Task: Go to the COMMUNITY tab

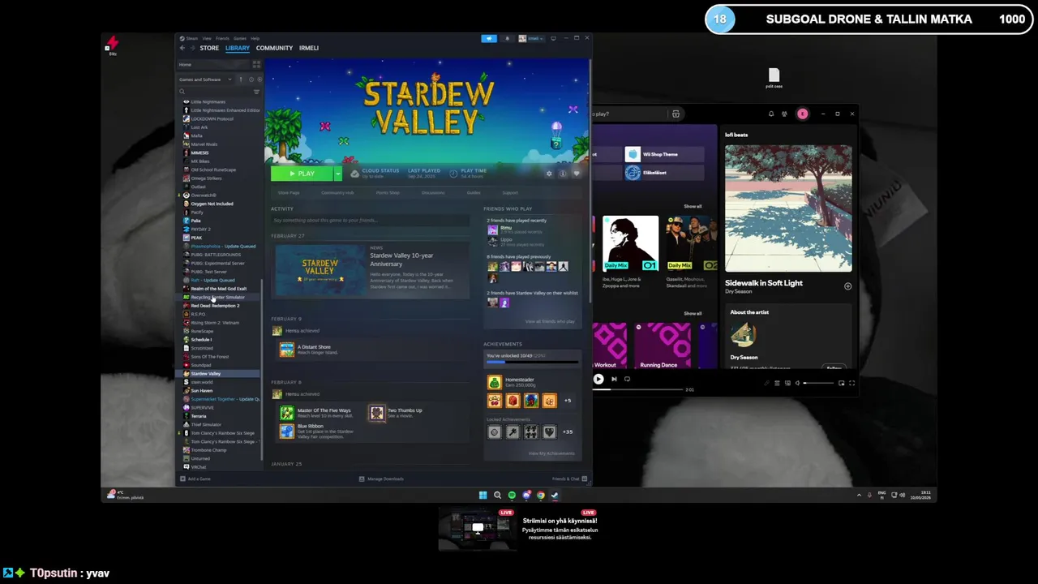Action: pyautogui.click(x=274, y=48)
